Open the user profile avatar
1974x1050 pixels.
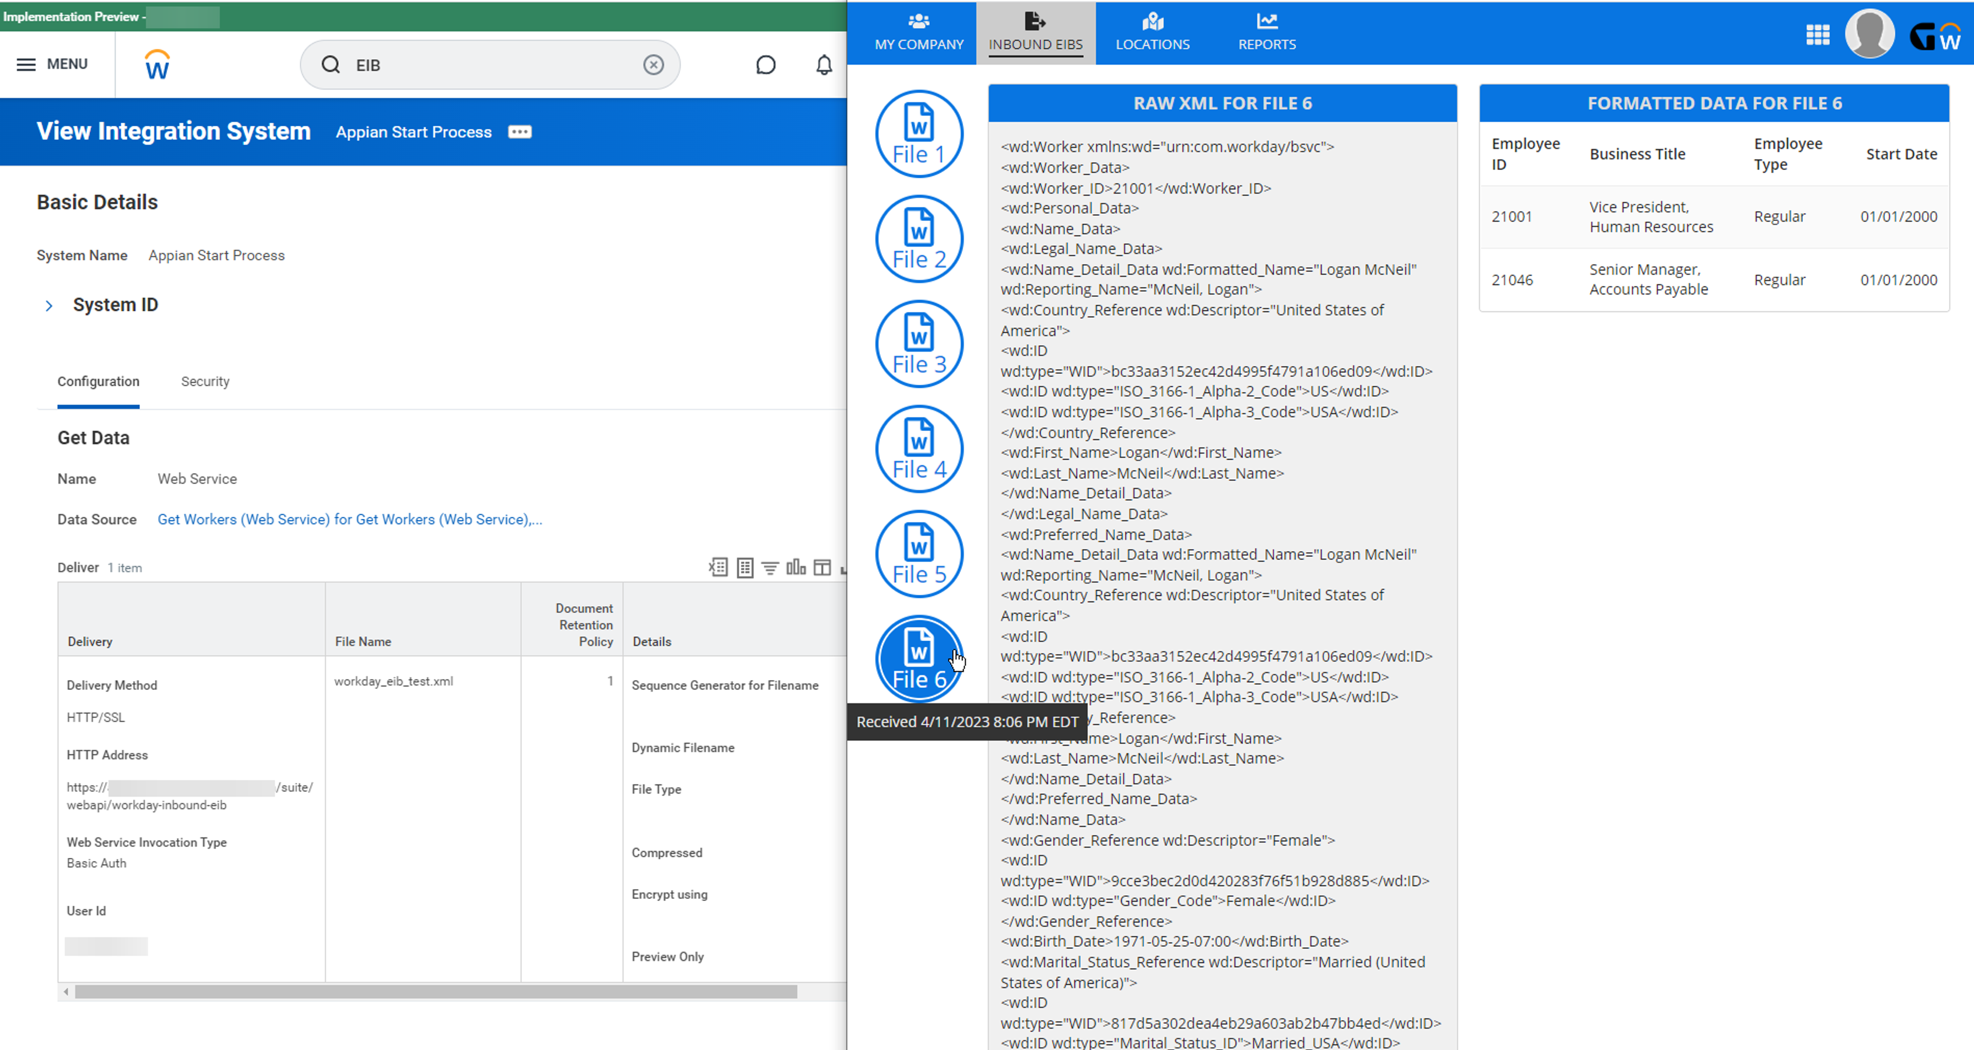tap(1870, 34)
